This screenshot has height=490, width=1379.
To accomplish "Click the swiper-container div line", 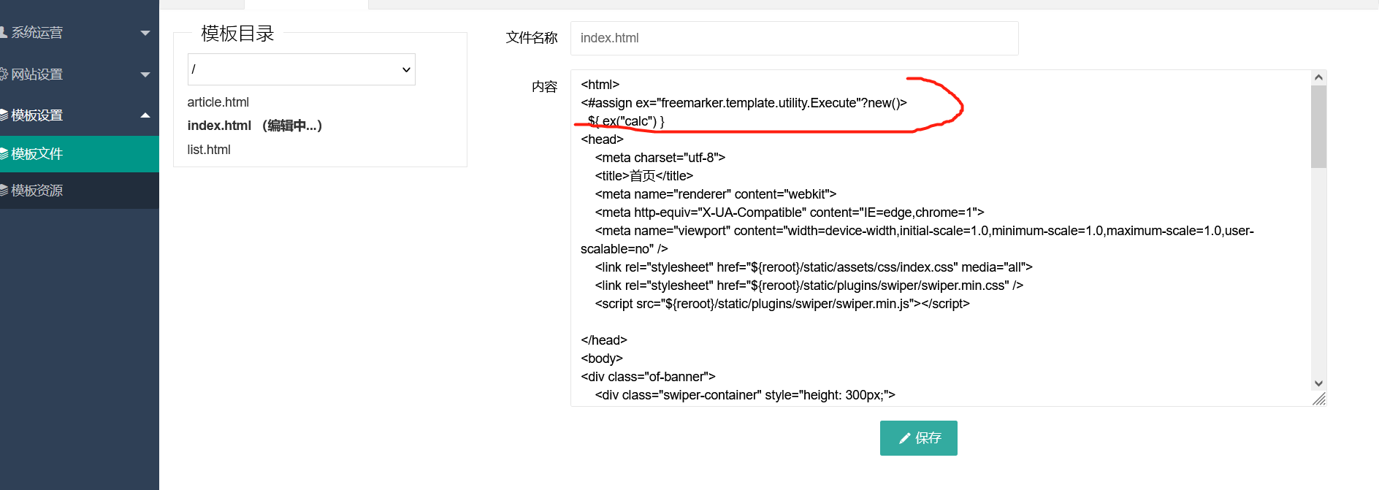I will tap(745, 395).
